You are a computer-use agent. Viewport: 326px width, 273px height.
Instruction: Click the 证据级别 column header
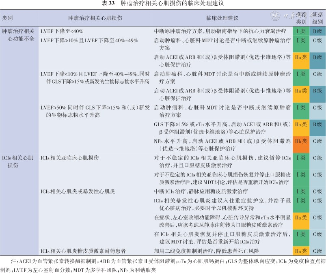click(x=317, y=18)
